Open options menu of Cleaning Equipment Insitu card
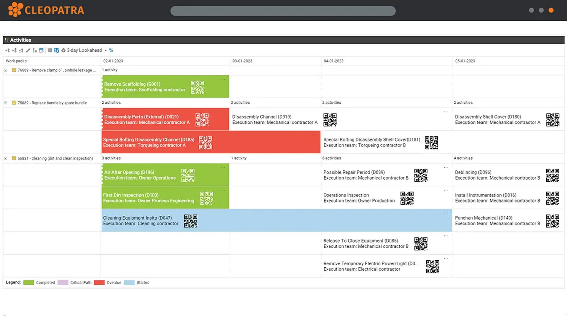This screenshot has width=567, height=319. (446, 213)
